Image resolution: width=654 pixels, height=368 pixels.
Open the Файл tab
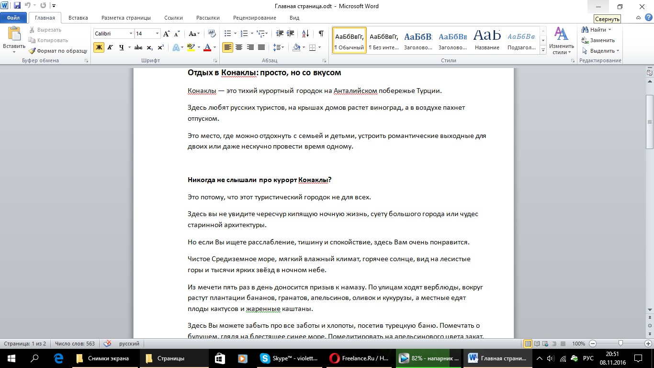click(x=13, y=18)
